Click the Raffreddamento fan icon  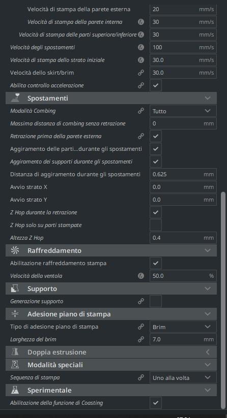15,250
